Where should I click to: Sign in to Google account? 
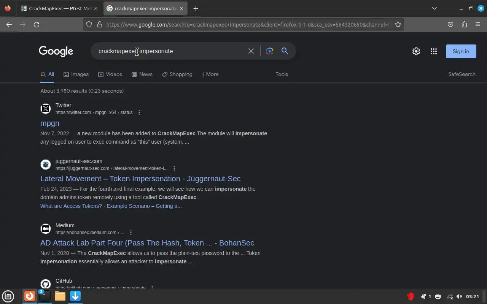tap(461, 51)
